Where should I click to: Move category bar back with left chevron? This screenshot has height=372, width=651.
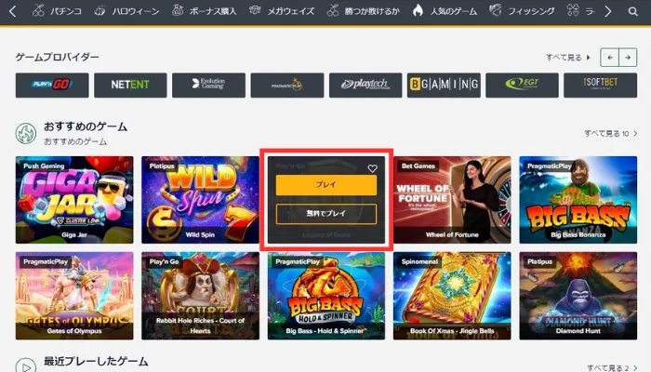click(12, 11)
